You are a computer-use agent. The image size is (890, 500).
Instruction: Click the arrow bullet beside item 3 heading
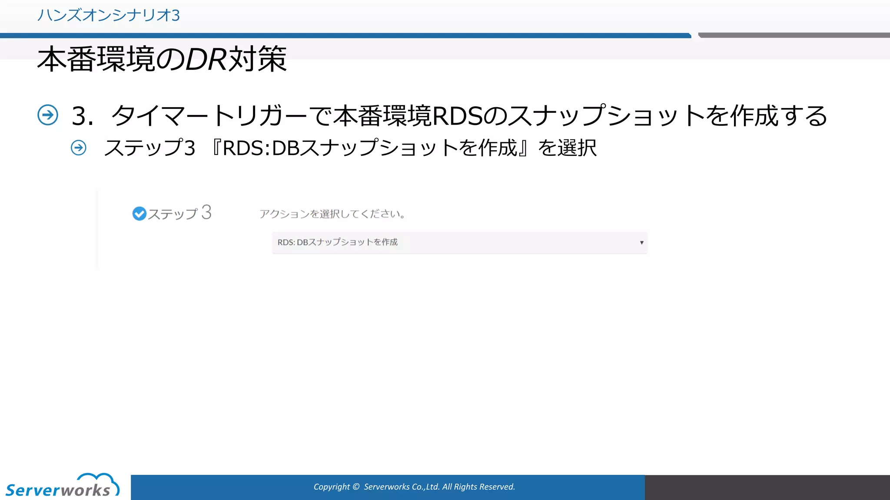pyautogui.click(x=48, y=115)
